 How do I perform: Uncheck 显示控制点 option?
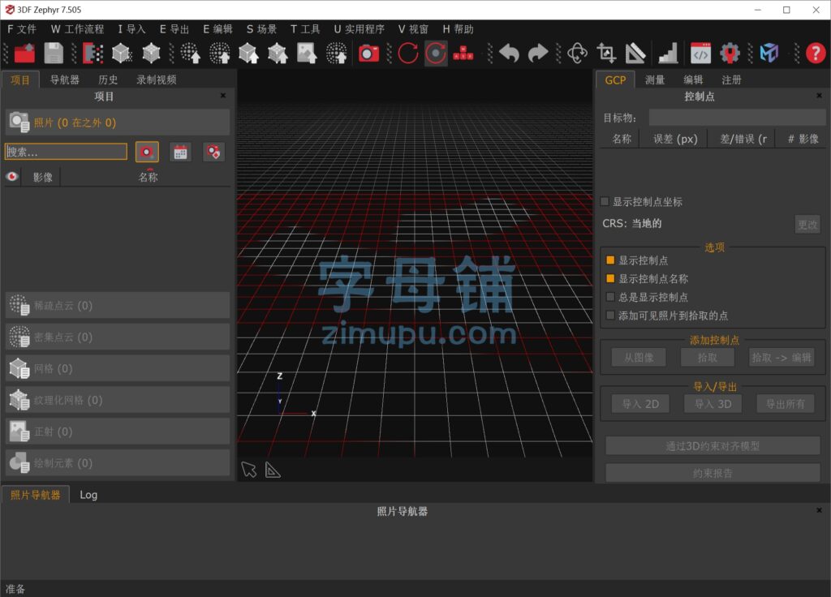point(610,260)
